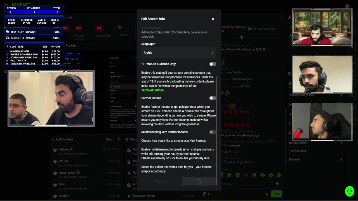Collapse the pinned gift banner chevron

242,38
